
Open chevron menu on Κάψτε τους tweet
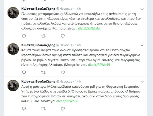(x=142, y=45)
